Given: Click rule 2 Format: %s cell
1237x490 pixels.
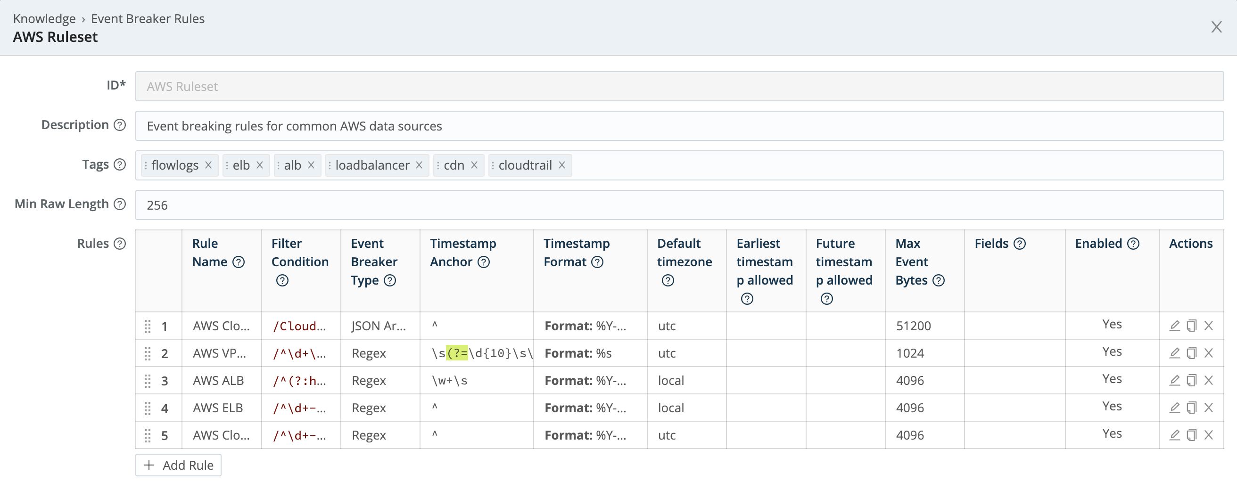Looking at the screenshot, I should click(590, 353).
